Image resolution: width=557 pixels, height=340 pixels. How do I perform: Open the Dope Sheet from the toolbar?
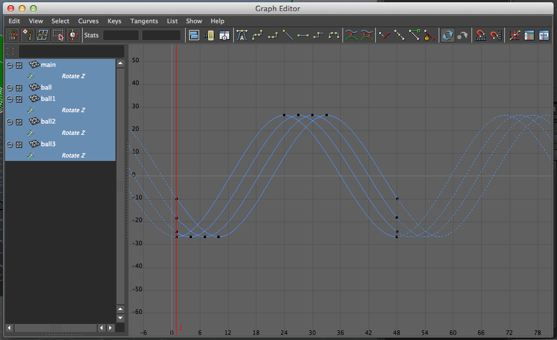pos(529,35)
